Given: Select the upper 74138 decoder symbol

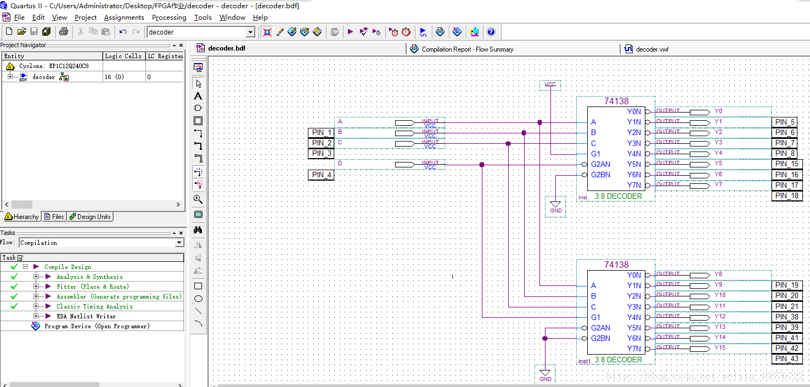Looking at the screenshot, I should (x=616, y=148).
